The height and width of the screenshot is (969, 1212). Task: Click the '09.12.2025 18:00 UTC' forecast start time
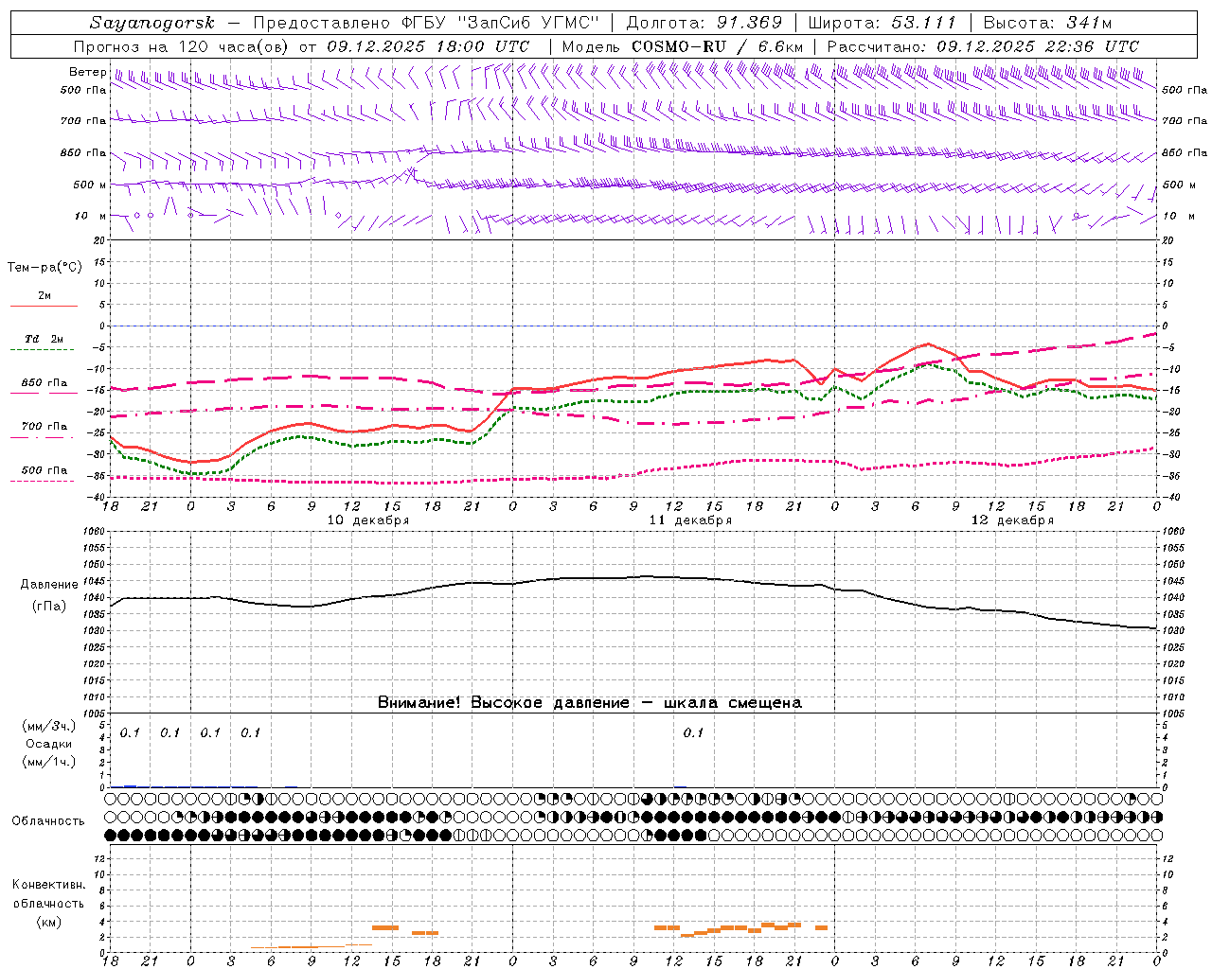tap(428, 46)
